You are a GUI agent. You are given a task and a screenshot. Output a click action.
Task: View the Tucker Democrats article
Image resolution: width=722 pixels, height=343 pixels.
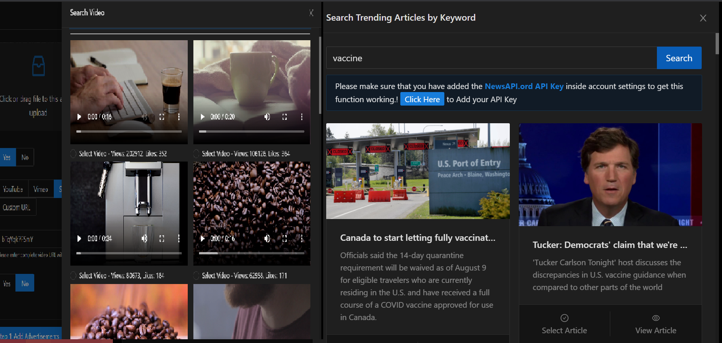[656, 325]
